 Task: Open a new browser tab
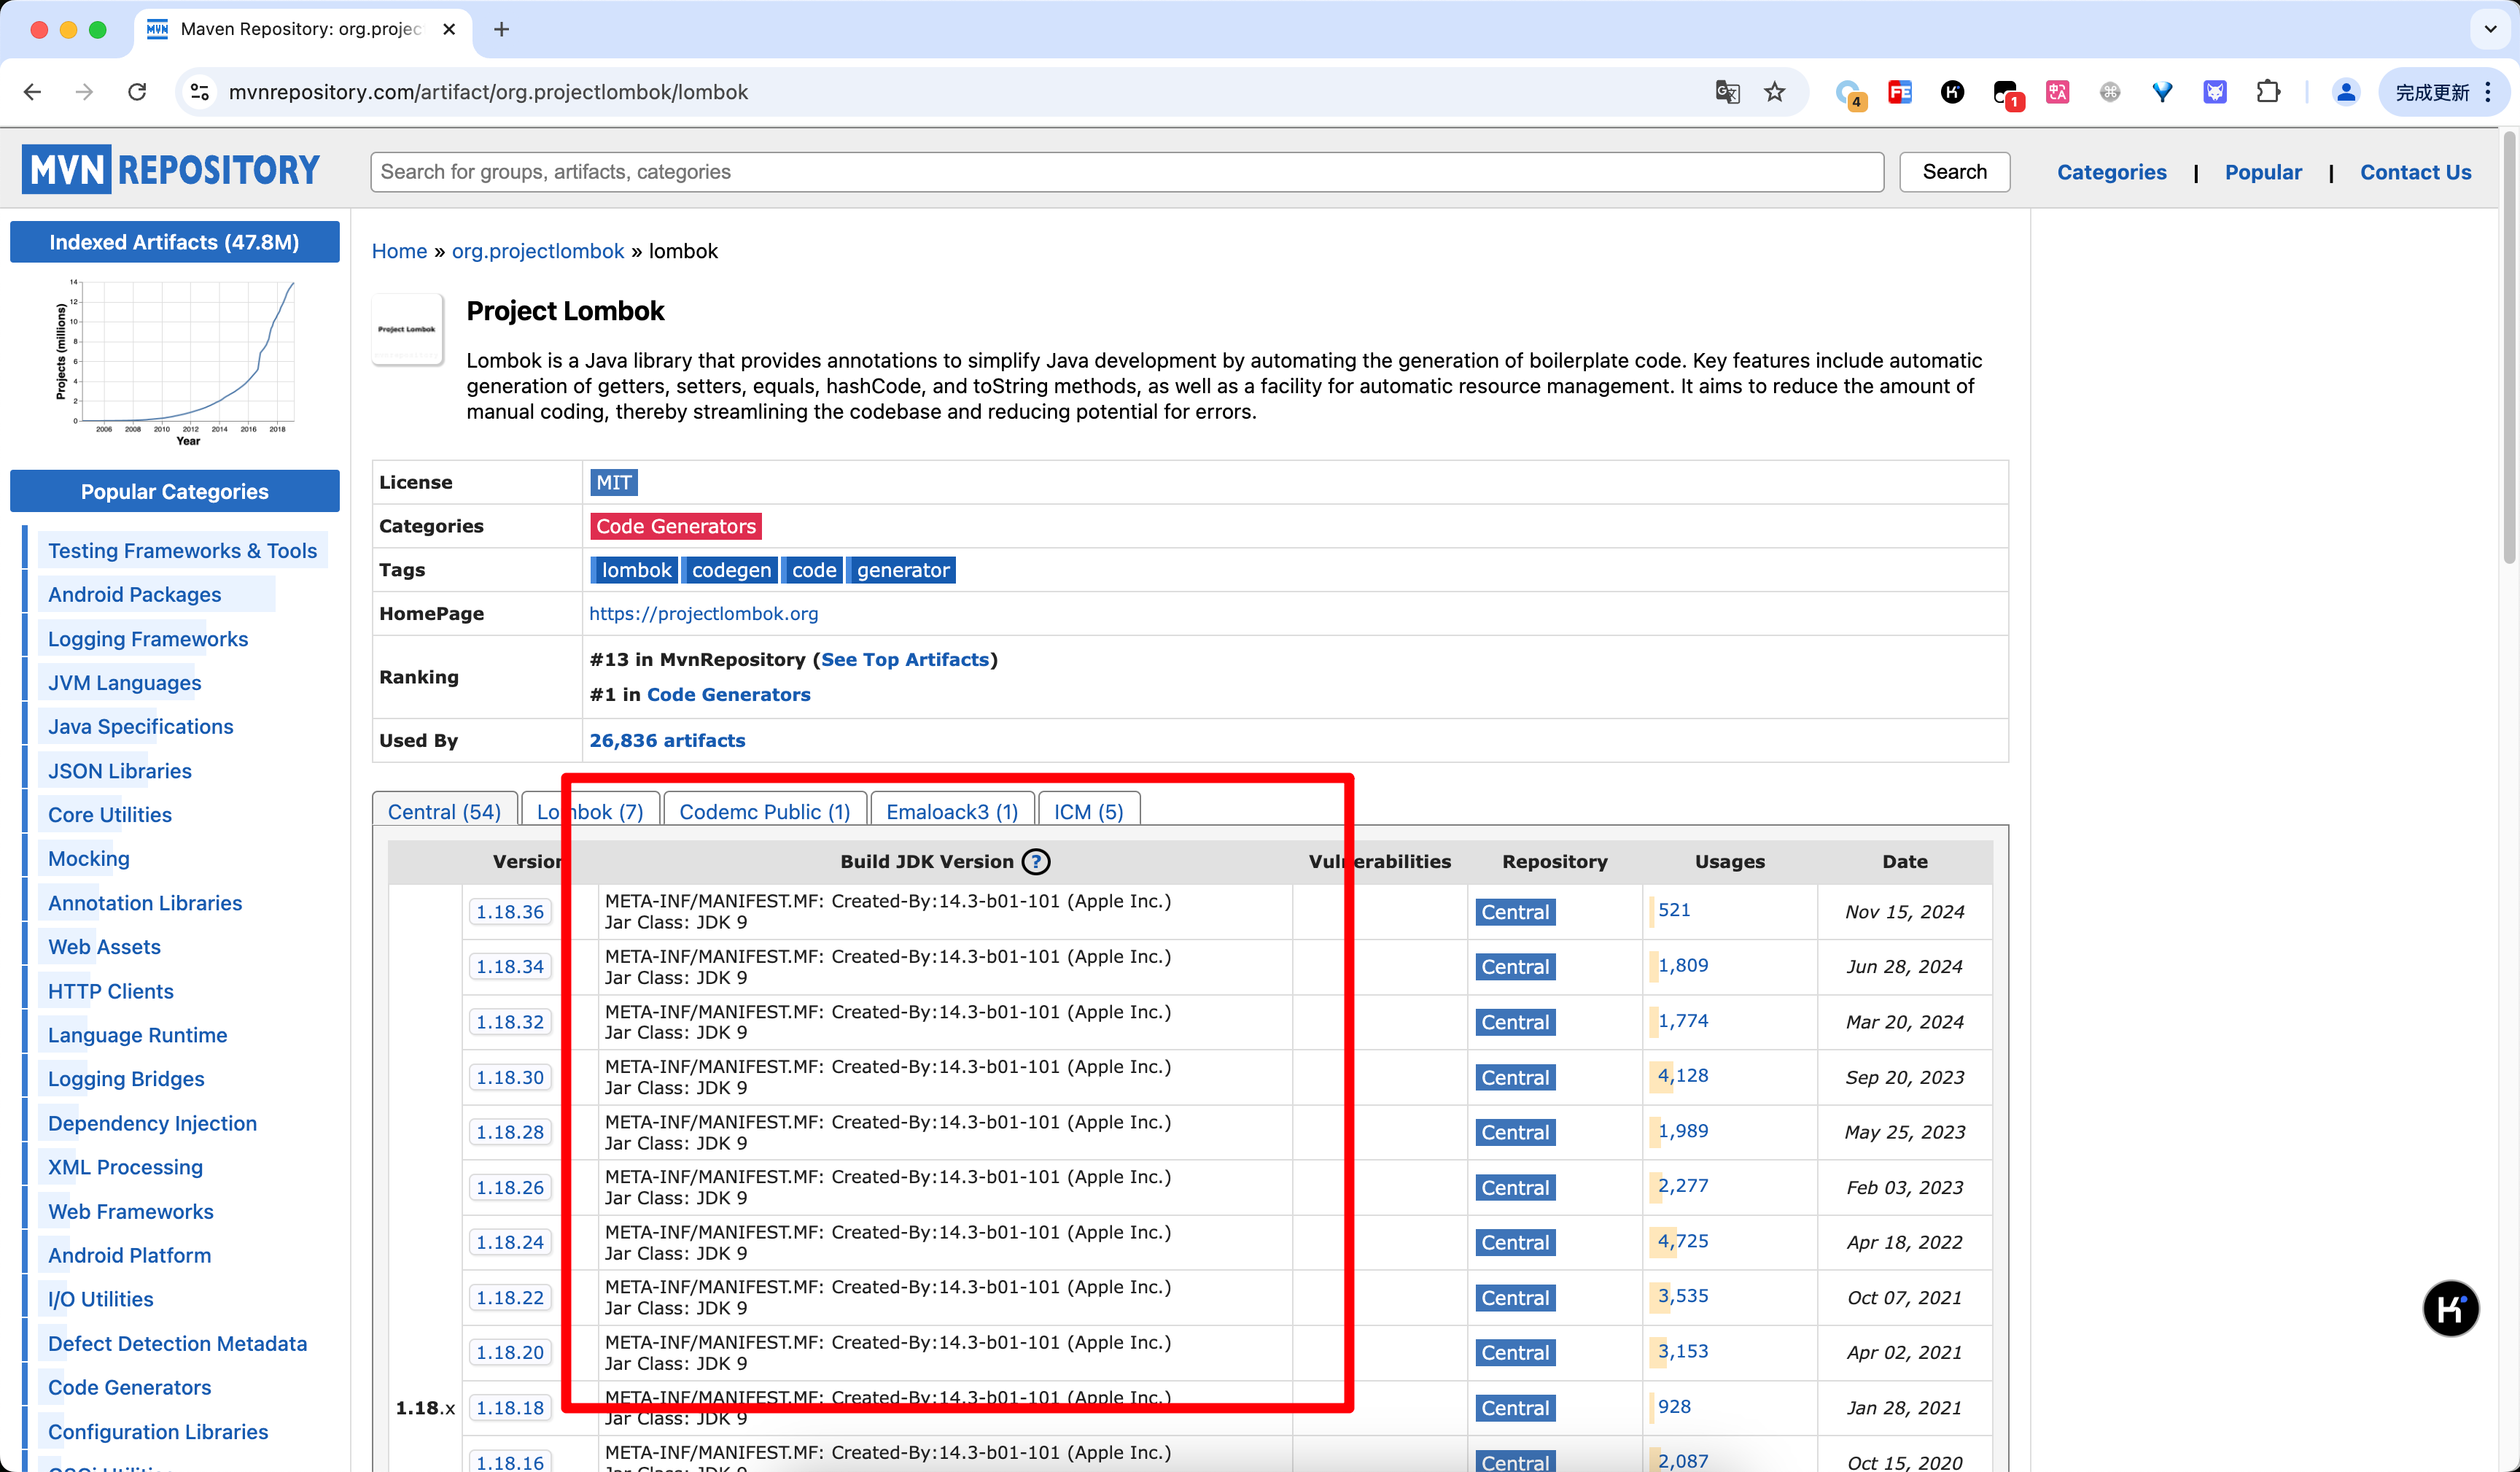coord(502,29)
